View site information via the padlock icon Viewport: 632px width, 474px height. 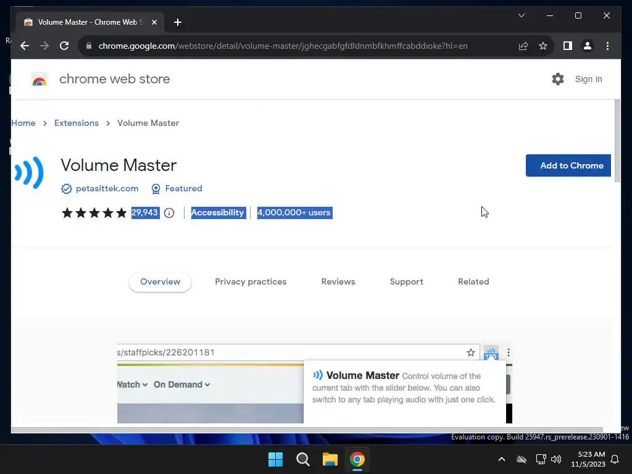89,46
